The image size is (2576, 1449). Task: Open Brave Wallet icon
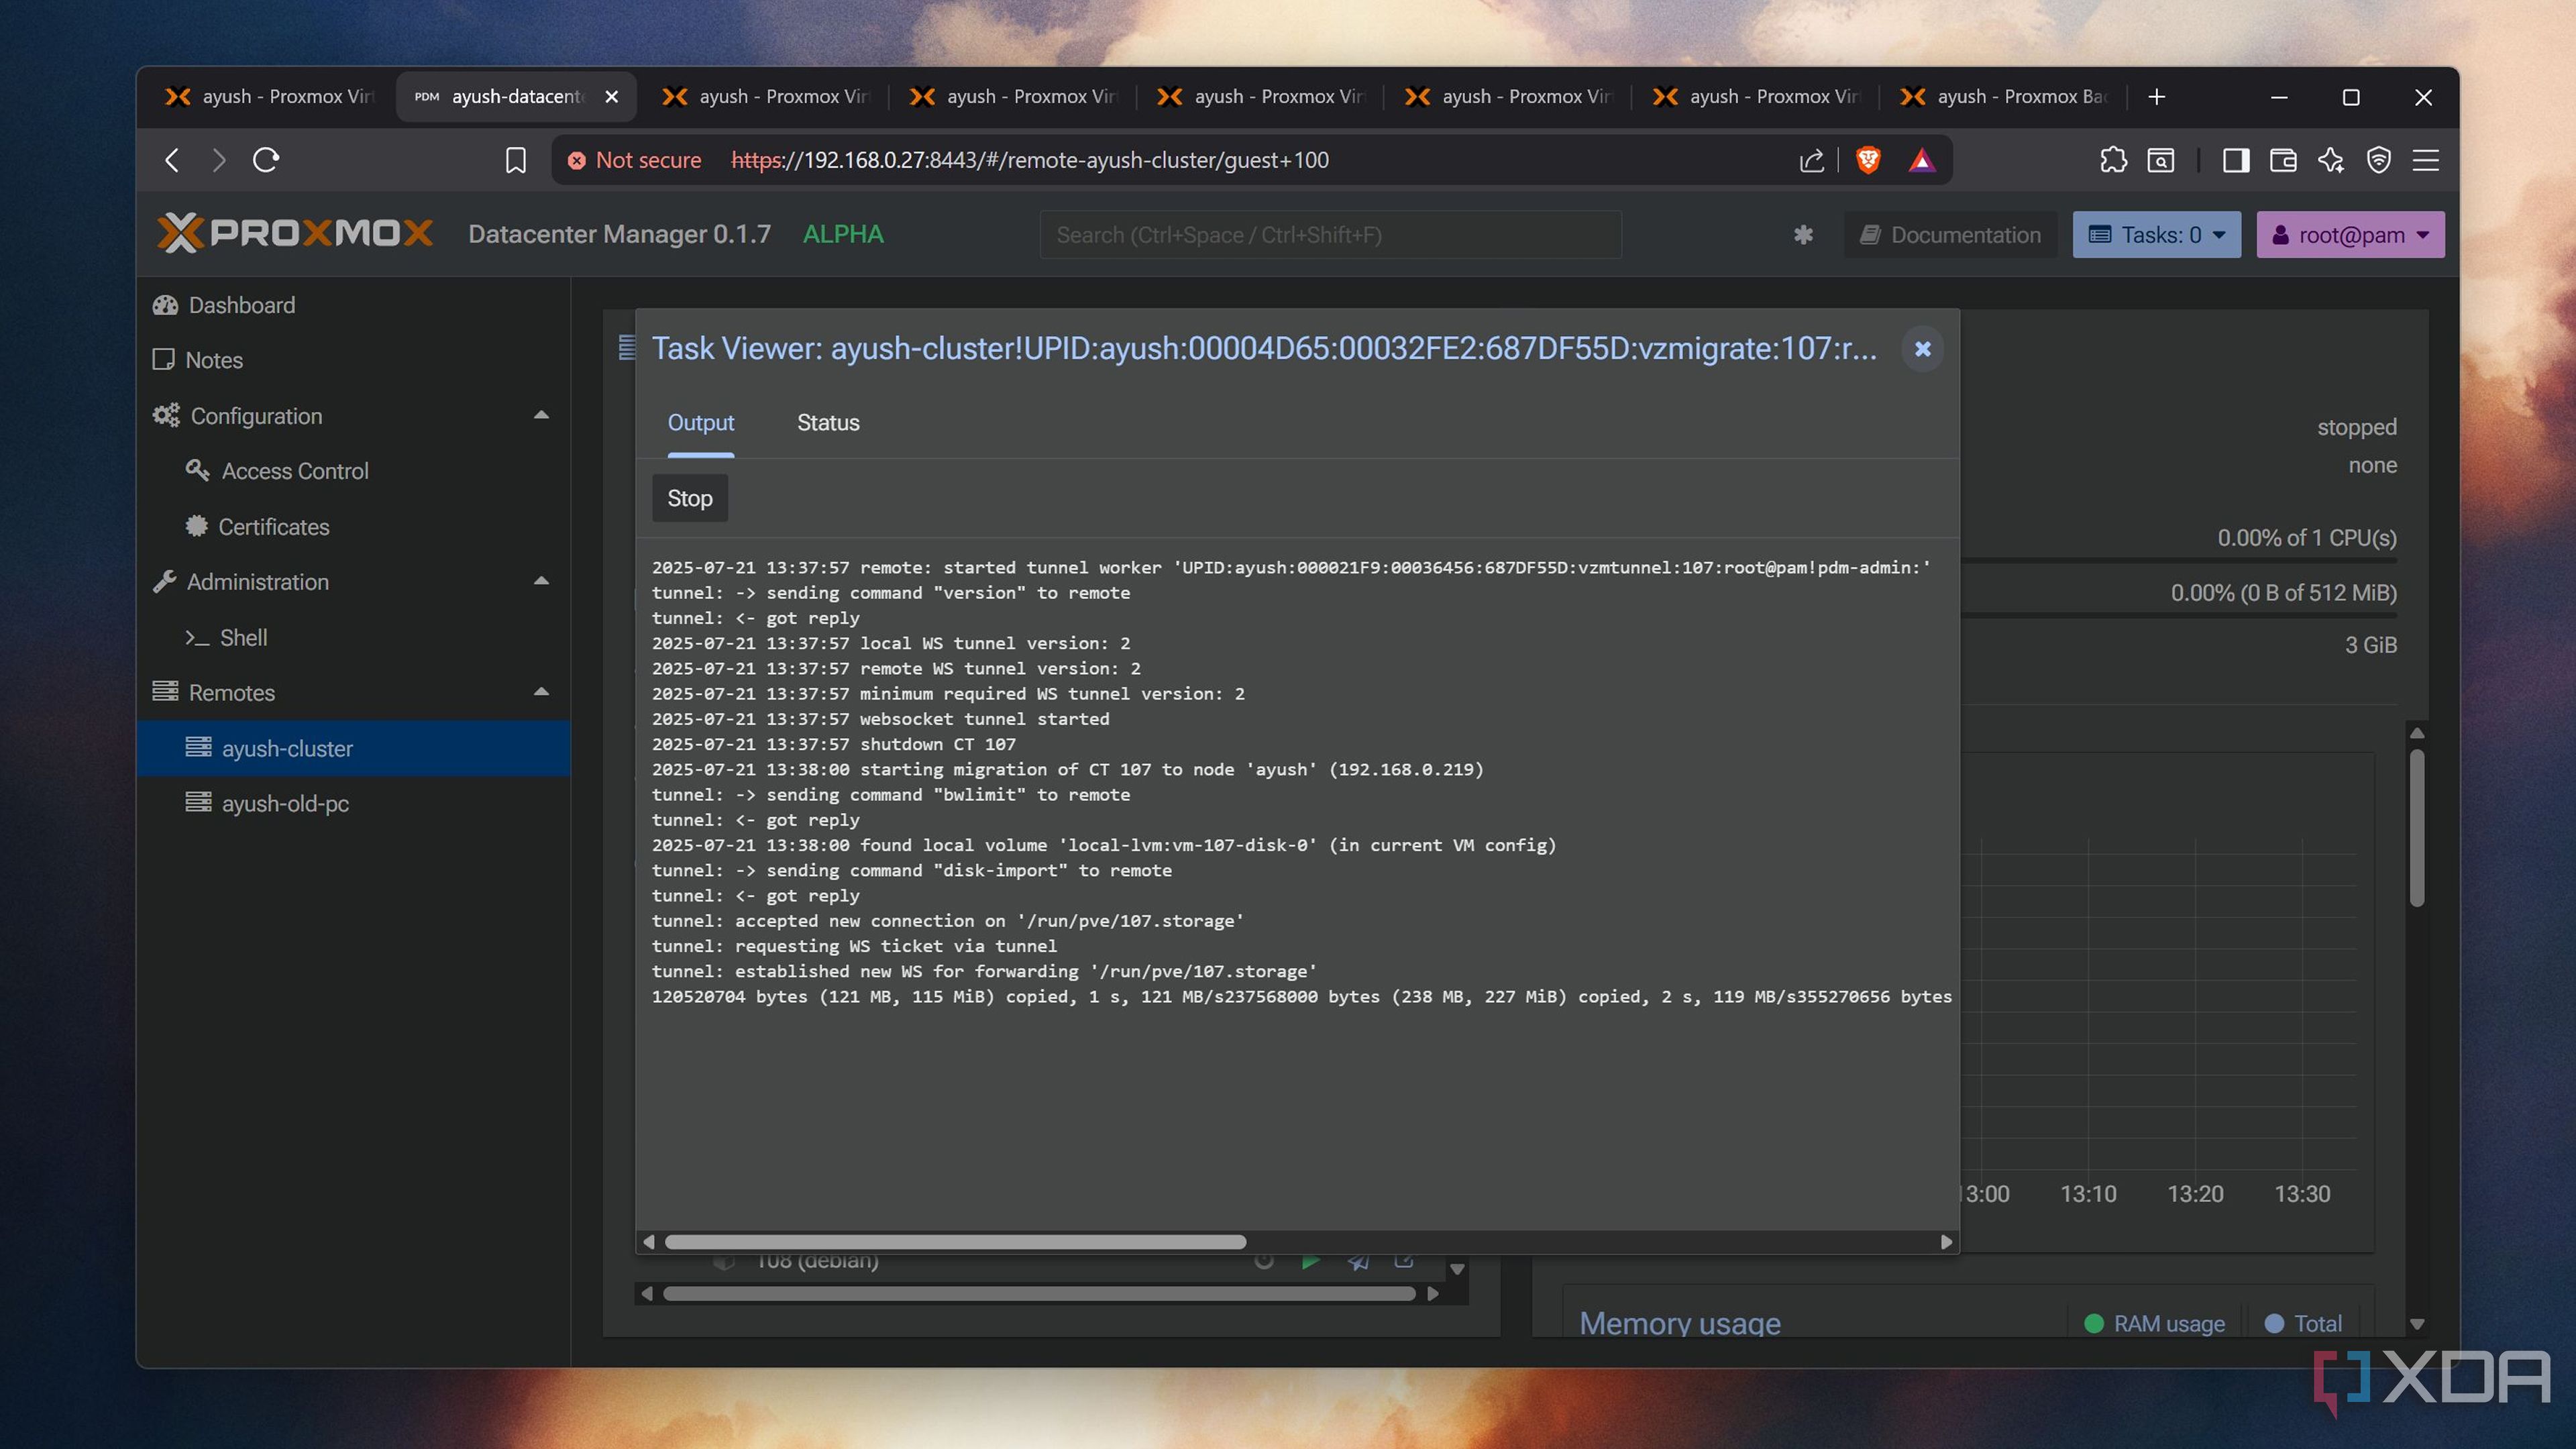[2283, 160]
